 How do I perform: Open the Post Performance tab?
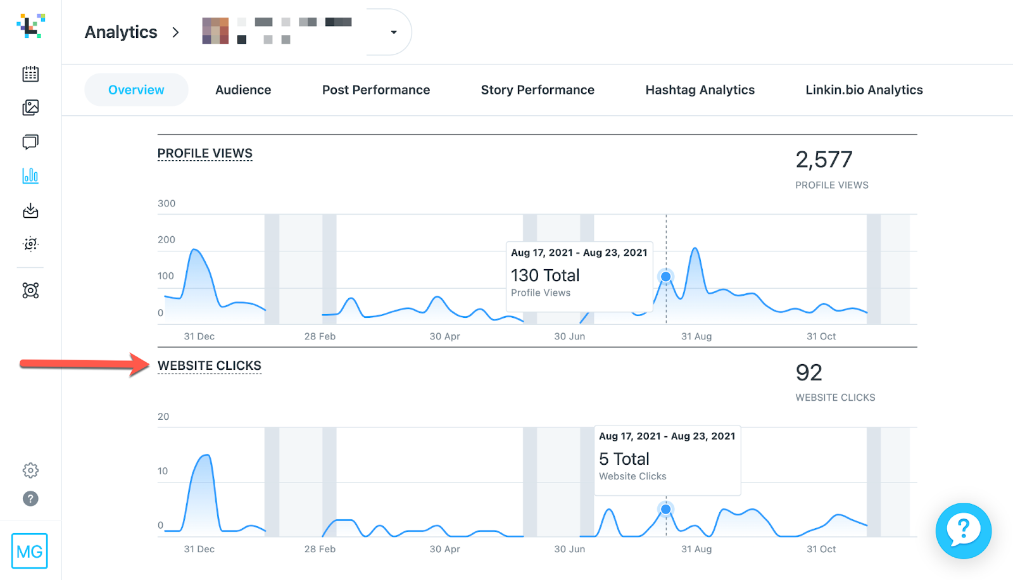tap(375, 89)
